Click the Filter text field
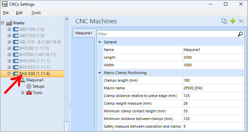Viewport: 248px width, 132px height. point(167,34)
